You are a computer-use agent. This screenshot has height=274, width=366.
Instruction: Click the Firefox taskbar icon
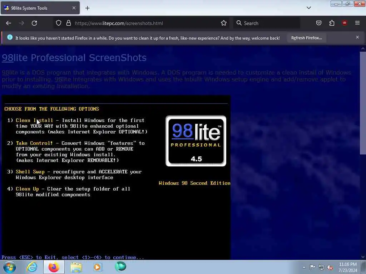[54, 267]
